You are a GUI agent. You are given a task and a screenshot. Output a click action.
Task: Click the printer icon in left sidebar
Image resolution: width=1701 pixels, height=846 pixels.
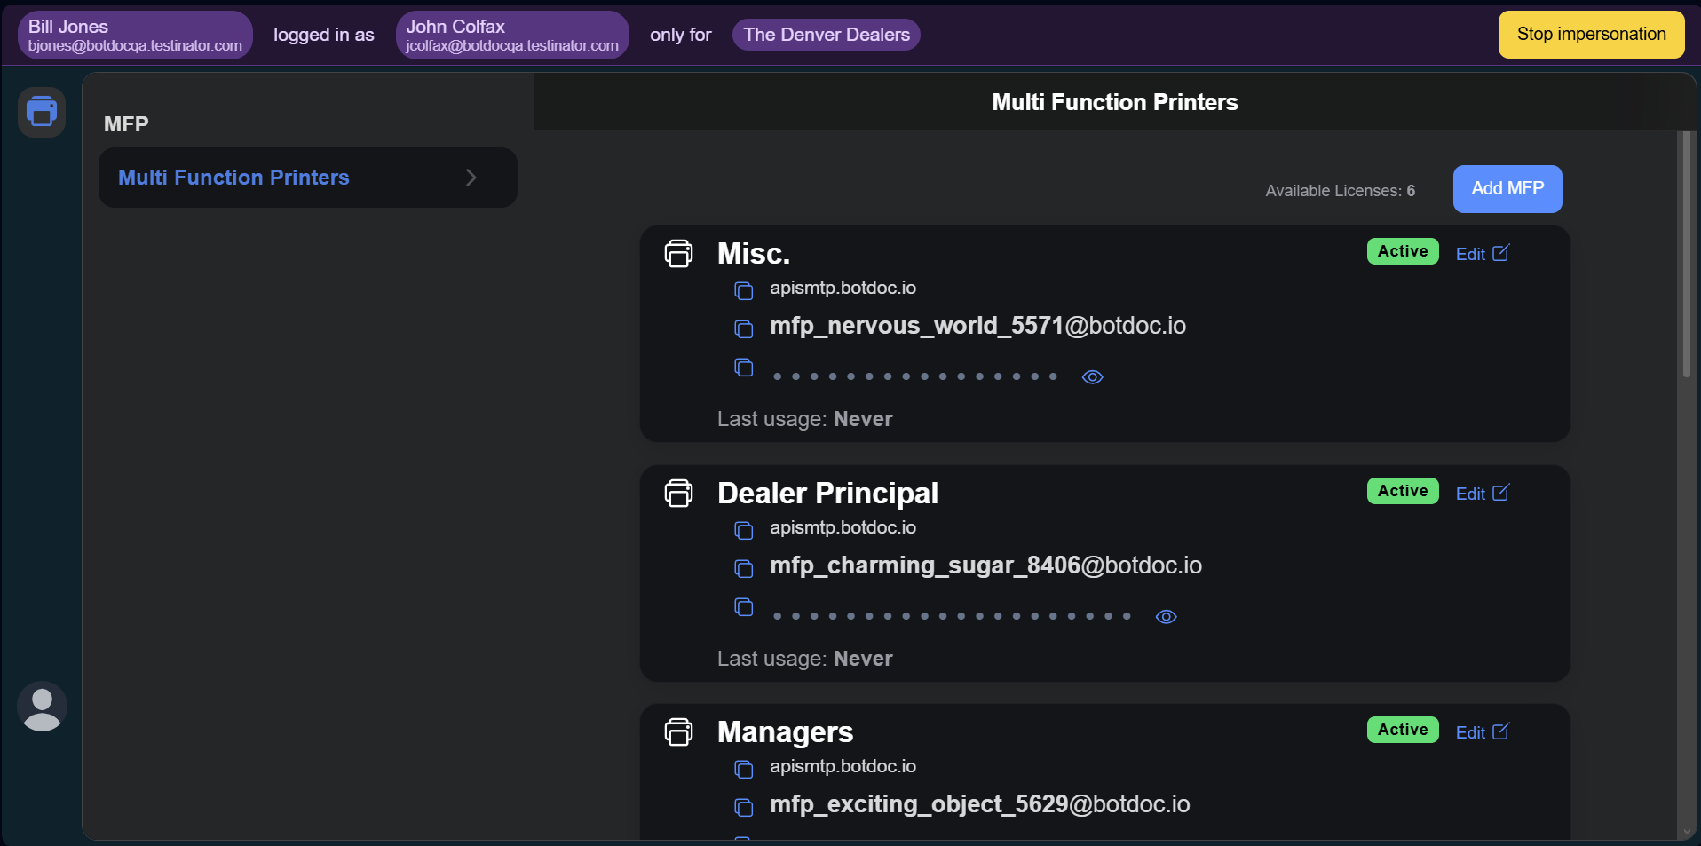(x=42, y=112)
